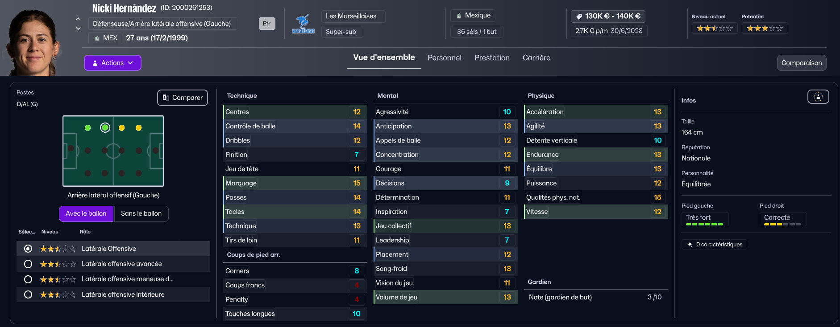This screenshot has height=327, width=840.
Task: Switch to the Carrière tab
Action: 536,58
